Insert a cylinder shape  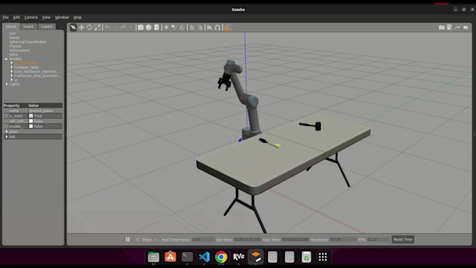[x=156, y=27]
